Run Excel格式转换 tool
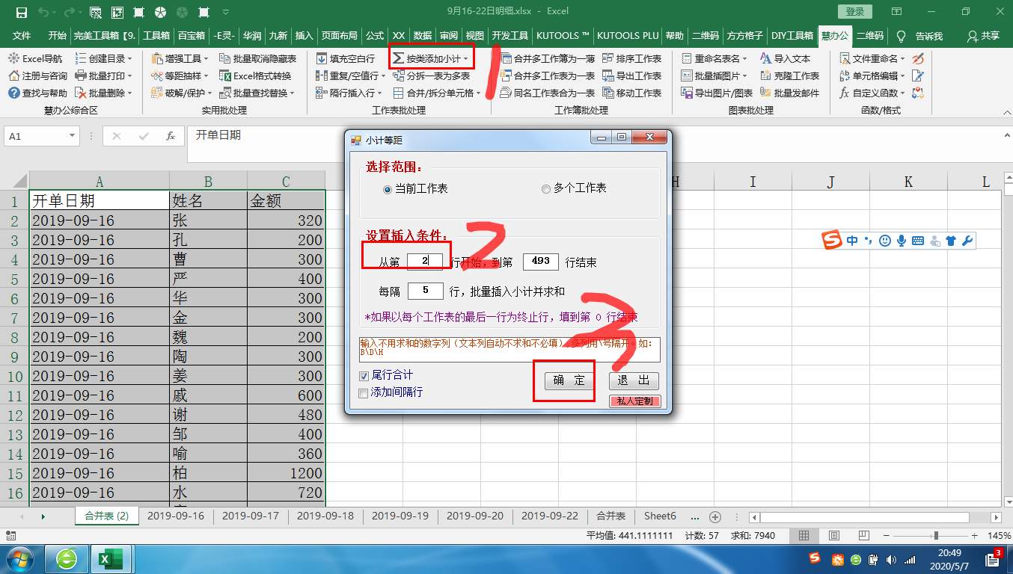Viewport: 1013px width, 574px height. (x=255, y=75)
